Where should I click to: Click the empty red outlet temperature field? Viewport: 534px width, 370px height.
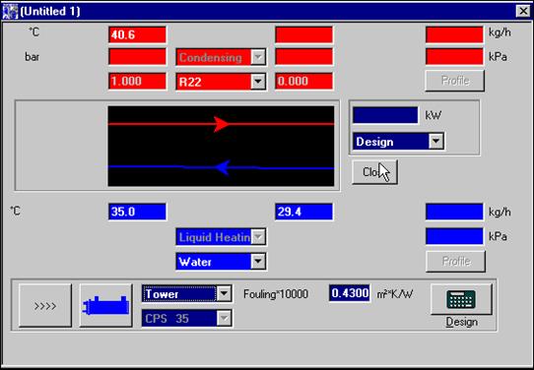point(303,34)
